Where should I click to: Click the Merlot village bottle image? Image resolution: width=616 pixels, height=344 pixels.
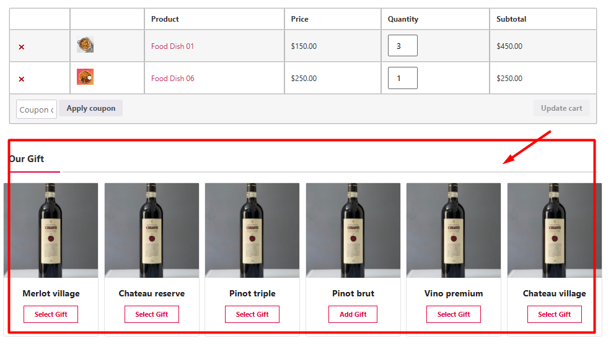point(51,230)
